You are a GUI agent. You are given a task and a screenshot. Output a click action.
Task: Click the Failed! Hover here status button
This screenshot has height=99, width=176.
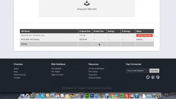pos(144,35)
